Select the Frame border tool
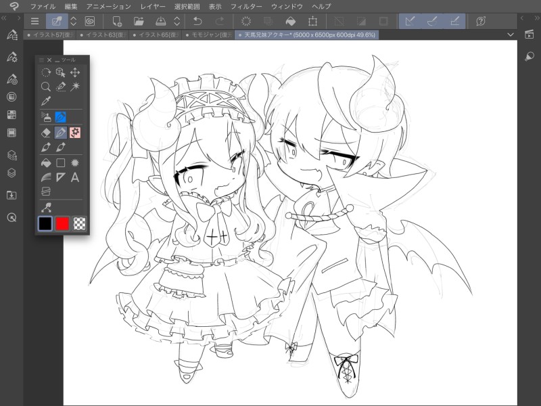 pyautogui.click(x=46, y=191)
